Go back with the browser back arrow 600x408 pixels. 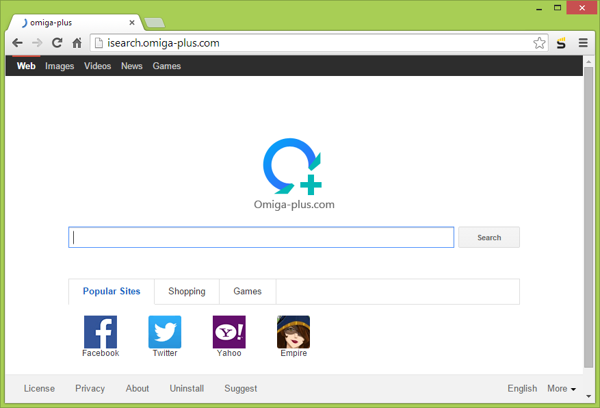point(18,43)
